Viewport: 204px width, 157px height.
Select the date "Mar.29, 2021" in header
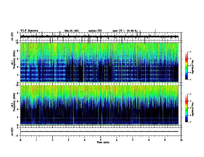(x=72, y=31)
